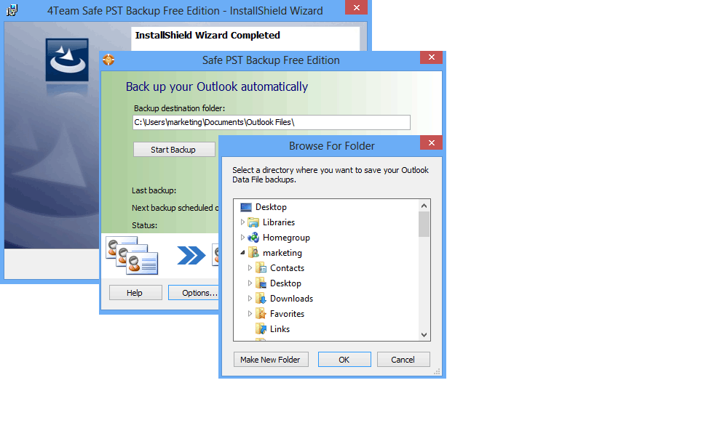The width and height of the screenshot is (728, 436).
Task: Click the Make New Folder button
Action: click(271, 360)
